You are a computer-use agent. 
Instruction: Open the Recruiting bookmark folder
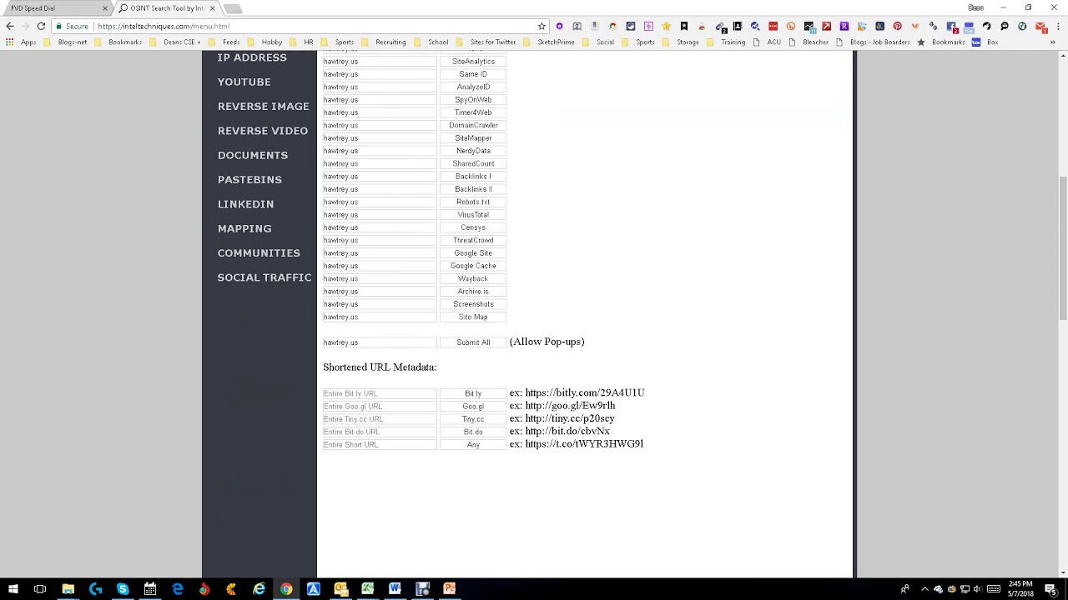(385, 42)
